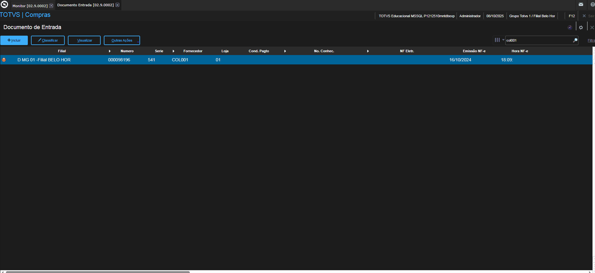595x273 pixels.
Task: Select the Numero cell 000098196
Action: pos(119,60)
